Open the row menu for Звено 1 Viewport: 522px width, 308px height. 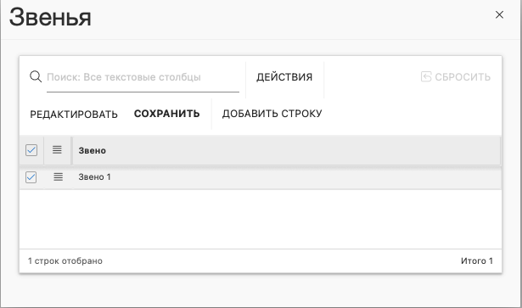point(58,176)
